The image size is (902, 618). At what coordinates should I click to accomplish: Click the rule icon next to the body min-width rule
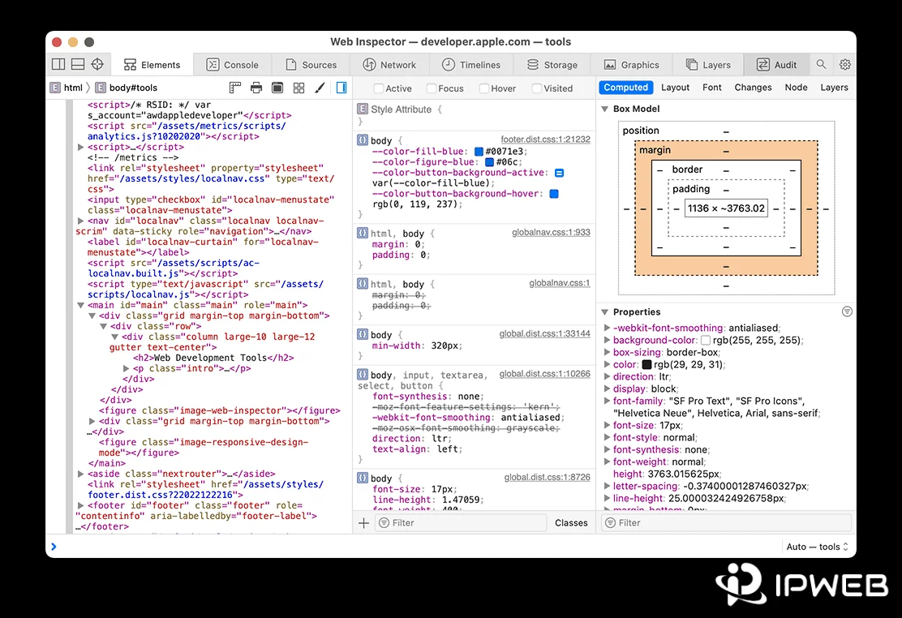(x=363, y=334)
